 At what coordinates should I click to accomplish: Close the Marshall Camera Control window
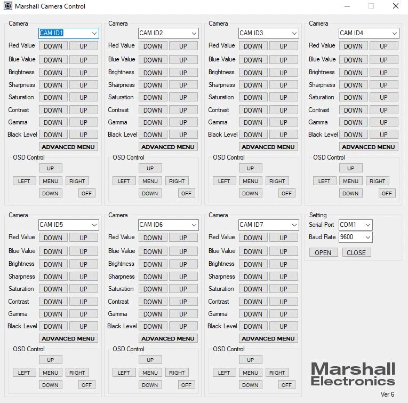point(396,6)
